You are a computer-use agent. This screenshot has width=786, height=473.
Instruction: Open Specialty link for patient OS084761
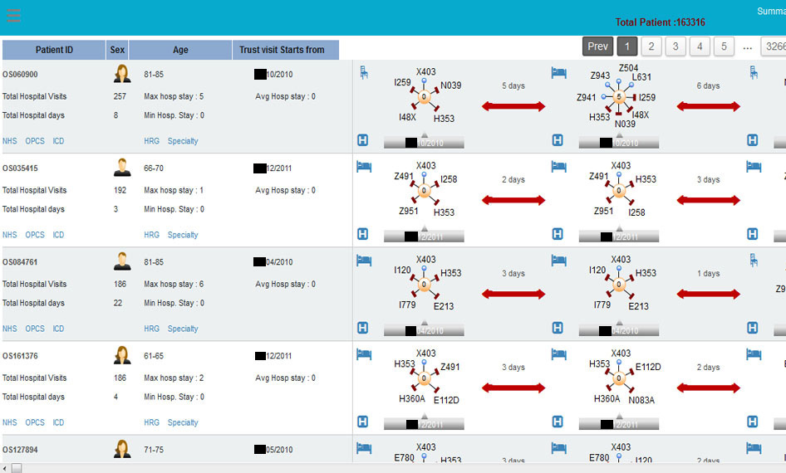183,329
